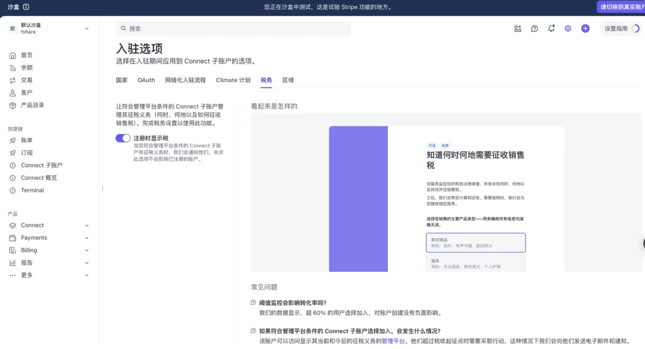
Task: Click the 搜索 search field
Action: [x=233, y=29]
